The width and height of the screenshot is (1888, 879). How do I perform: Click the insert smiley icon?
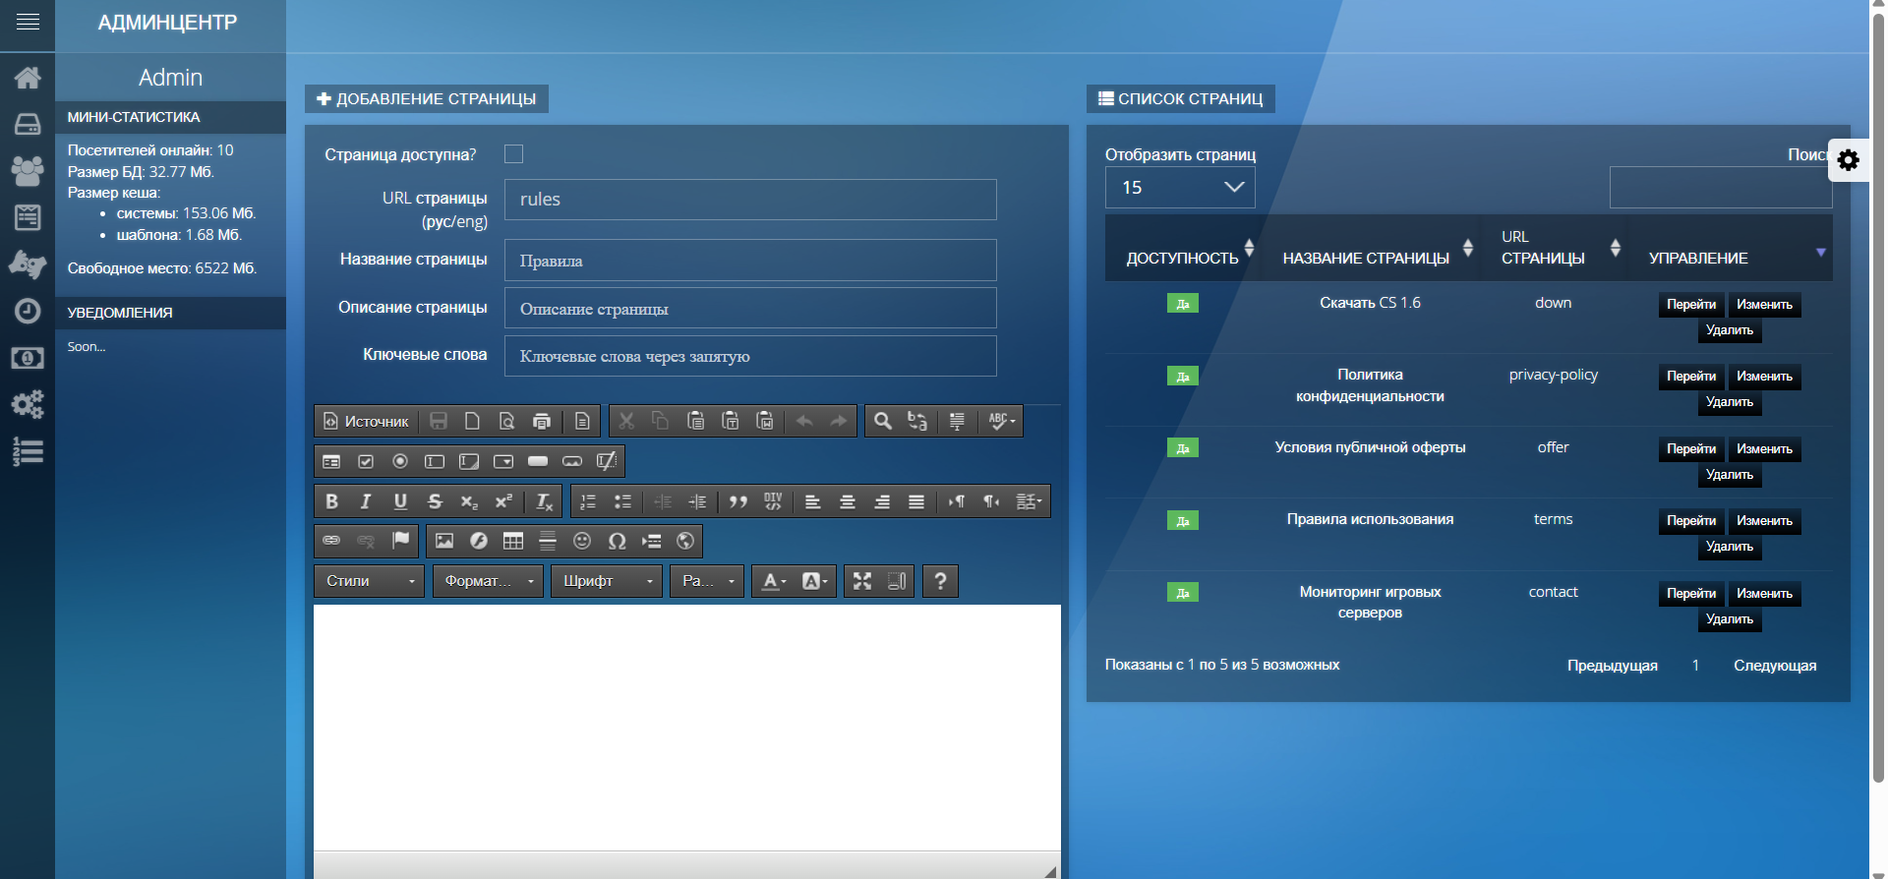(582, 541)
